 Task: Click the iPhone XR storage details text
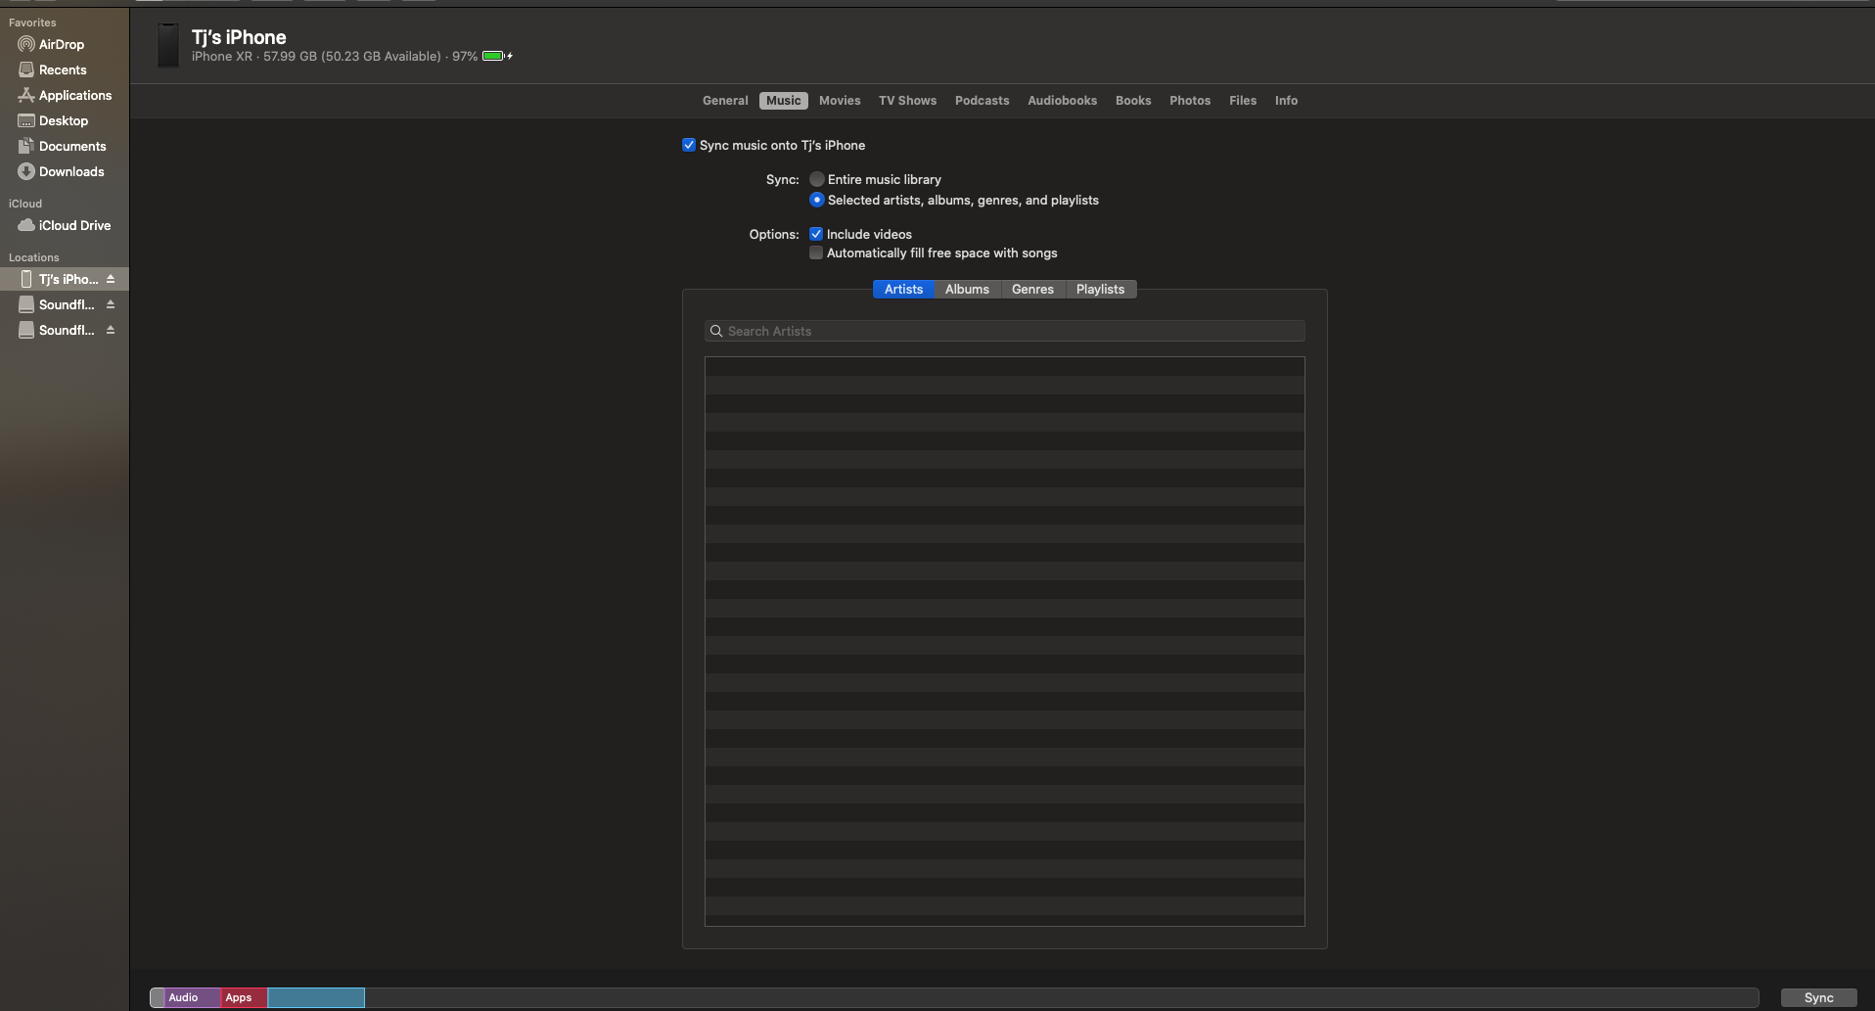point(335,57)
